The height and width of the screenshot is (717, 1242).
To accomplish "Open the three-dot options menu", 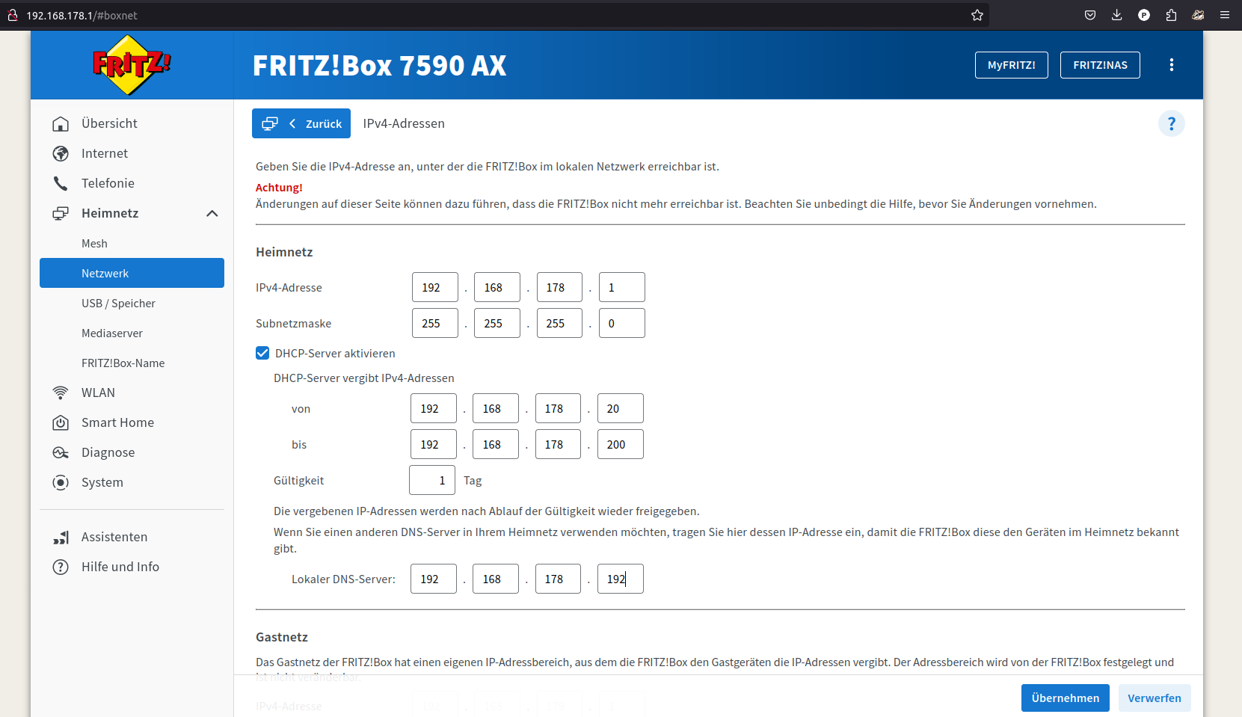I will tap(1171, 65).
